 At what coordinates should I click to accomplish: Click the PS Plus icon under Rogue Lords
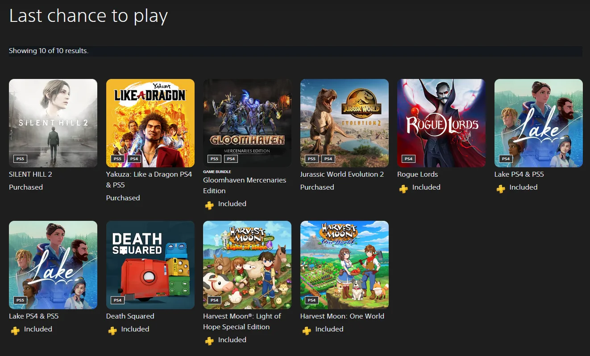click(403, 189)
